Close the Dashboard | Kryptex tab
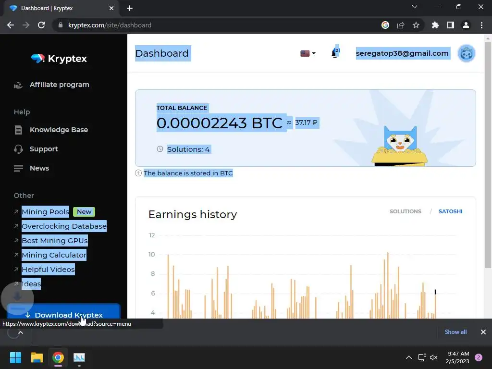This screenshot has width=492, height=369. (x=111, y=8)
